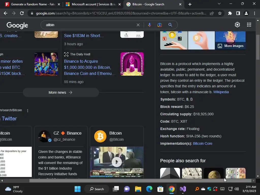Select Circulating supply value text
Image resolution: width=260 pixels, height=195 pixels.
tap(203, 114)
